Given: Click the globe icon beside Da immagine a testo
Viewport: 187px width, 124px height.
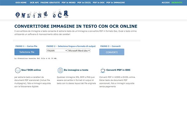Looking at the screenshot, I should (60, 70).
